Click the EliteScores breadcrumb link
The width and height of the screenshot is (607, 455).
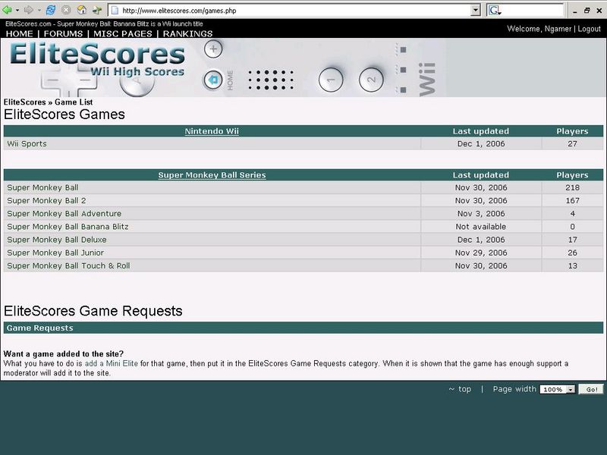[25, 102]
